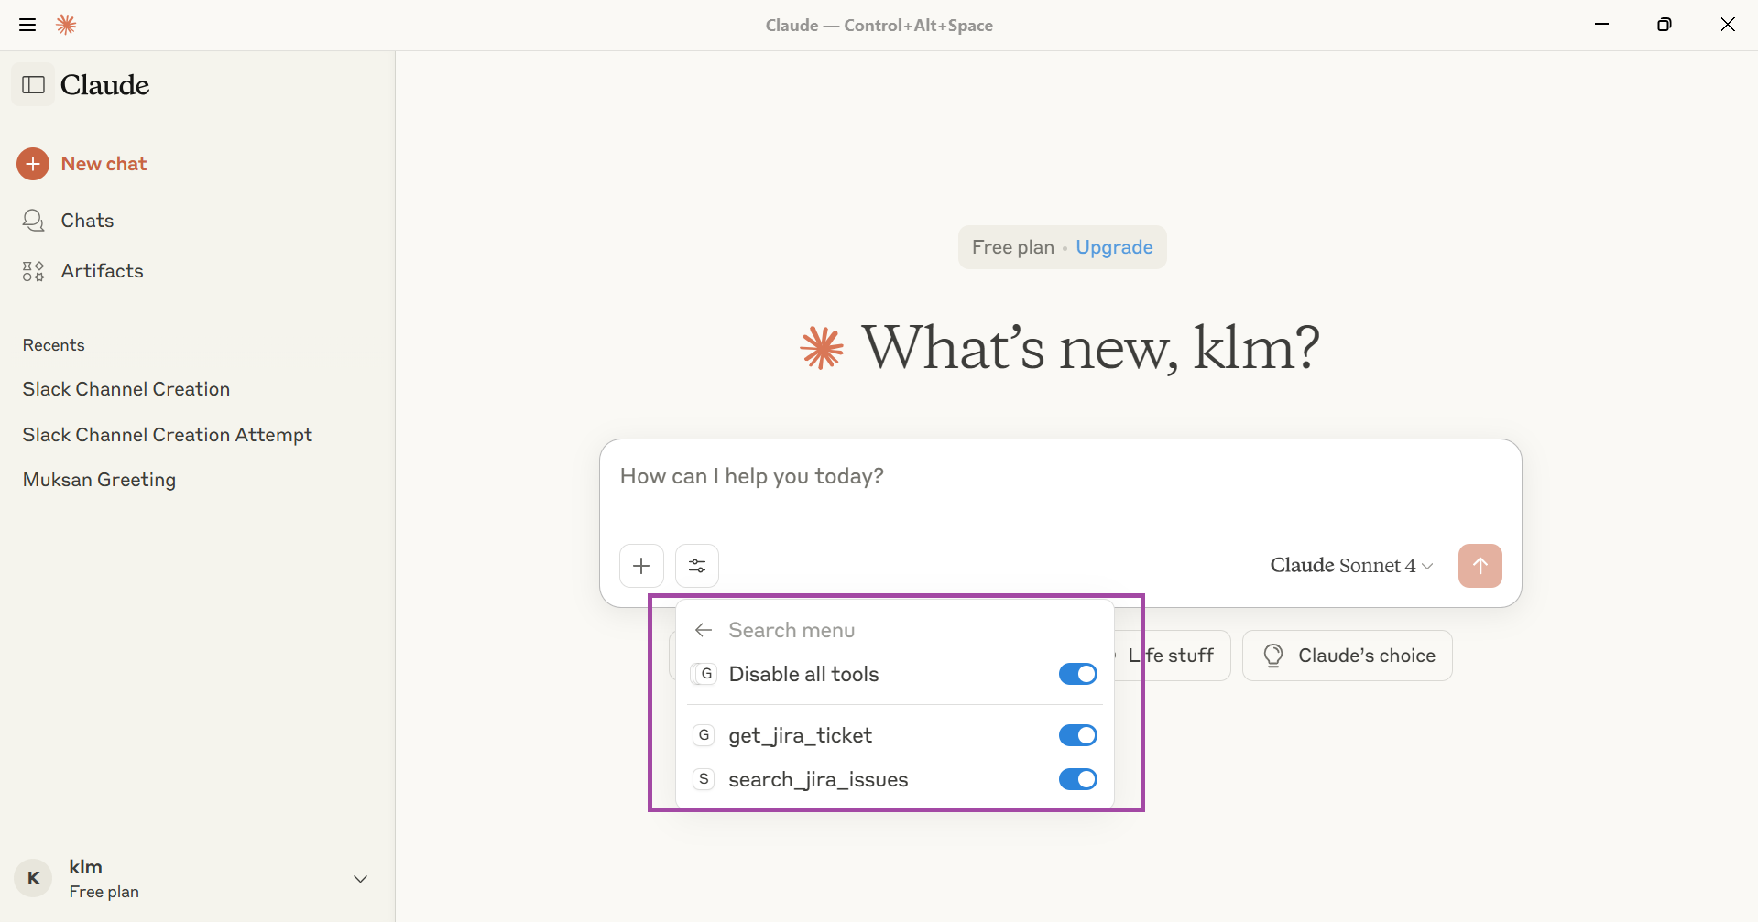Viewport: 1758px width, 922px height.
Task: Open the Muksan Greeting chat
Action: [99, 480]
